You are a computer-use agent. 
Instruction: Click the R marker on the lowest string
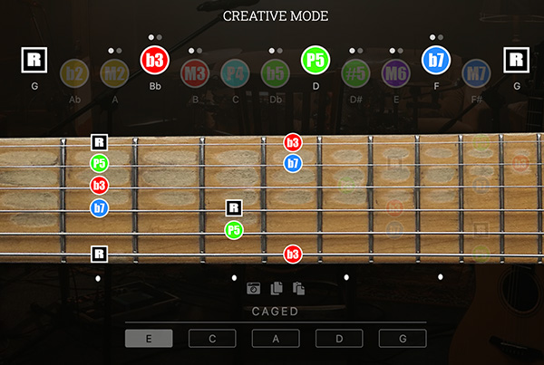[99, 255]
